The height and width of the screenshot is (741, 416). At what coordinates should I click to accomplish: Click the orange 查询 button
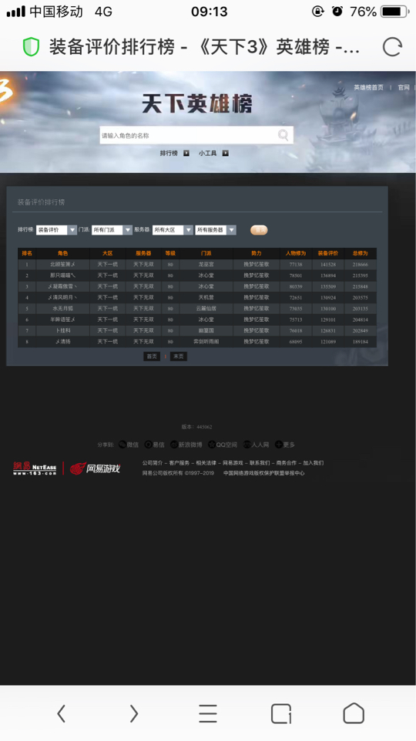pyautogui.click(x=259, y=230)
